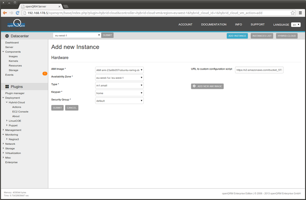Viewport: 306px width, 200px height.
Task: Open the AMI Image dropdown
Action: coord(119,70)
